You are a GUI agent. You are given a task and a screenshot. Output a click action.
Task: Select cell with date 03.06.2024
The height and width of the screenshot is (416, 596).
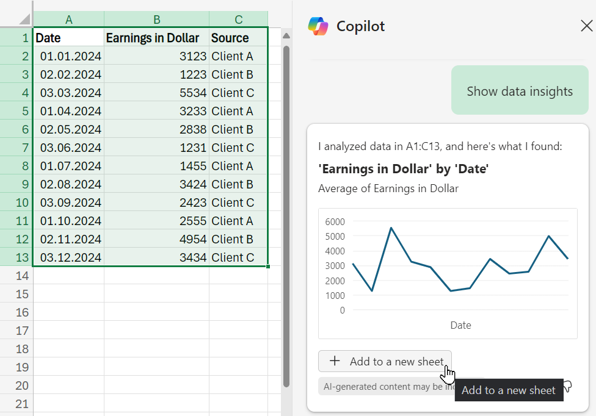pyautogui.click(x=68, y=147)
